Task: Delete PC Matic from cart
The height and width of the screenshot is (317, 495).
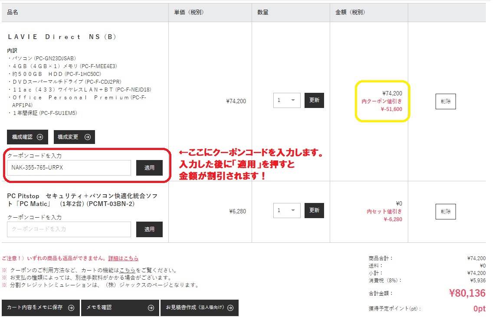Action: point(446,212)
